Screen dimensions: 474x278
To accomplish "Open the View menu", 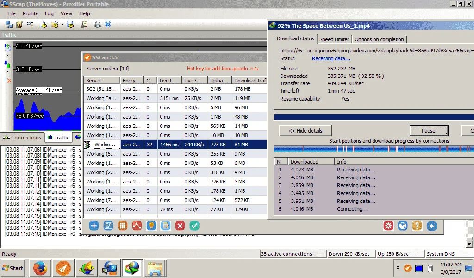I will 66,13.
